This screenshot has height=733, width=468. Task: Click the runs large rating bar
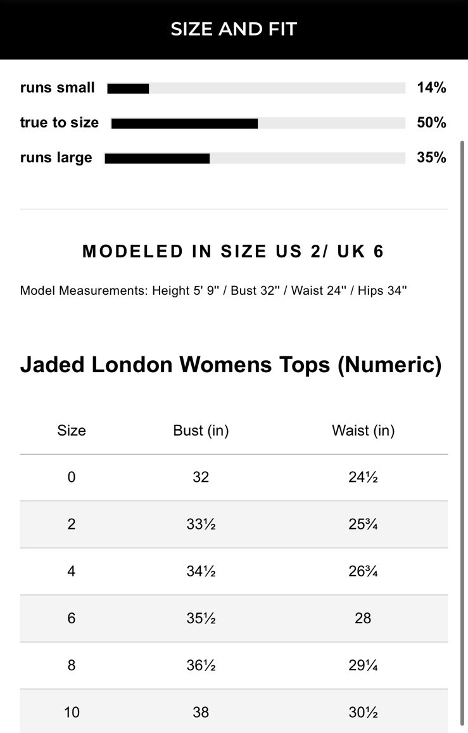pos(255,158)
